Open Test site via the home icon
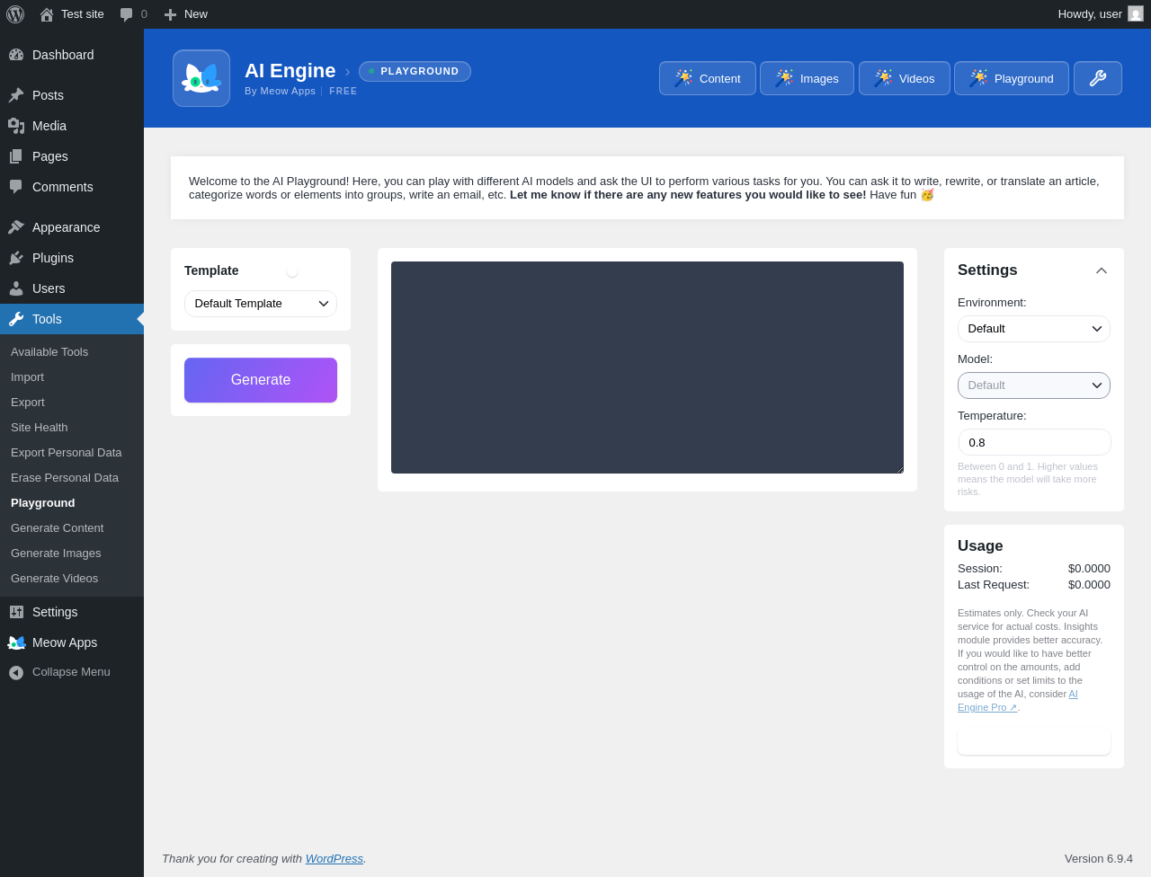1151x877 pixels. pos(47,14)
